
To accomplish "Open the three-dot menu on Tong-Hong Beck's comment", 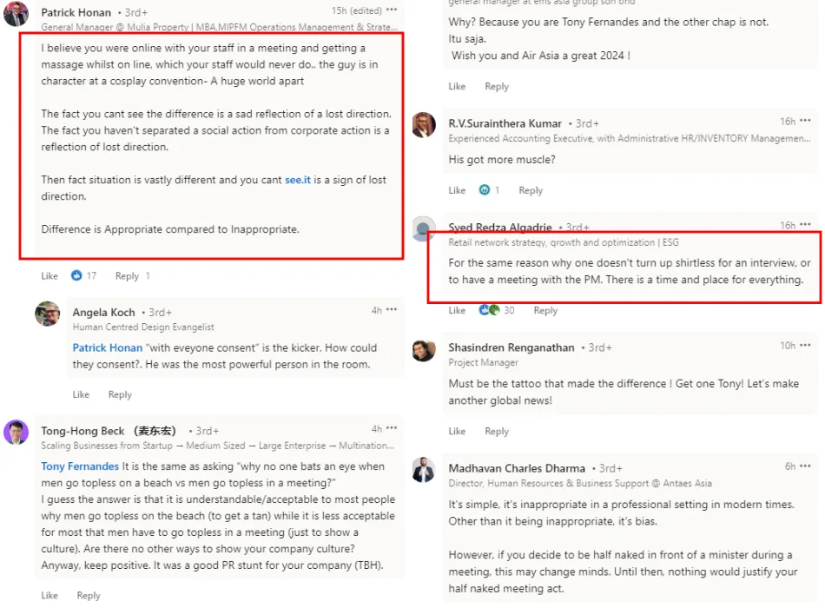I will (x=392, y=428).
